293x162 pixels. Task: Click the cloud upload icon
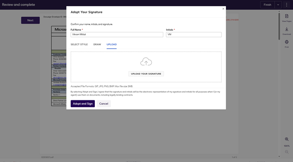(146, 62)
